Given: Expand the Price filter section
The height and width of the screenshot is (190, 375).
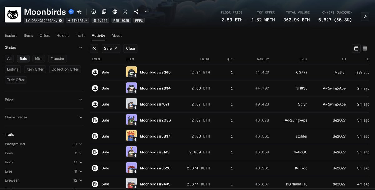Looking at the screenshot, I should (81, 100).
